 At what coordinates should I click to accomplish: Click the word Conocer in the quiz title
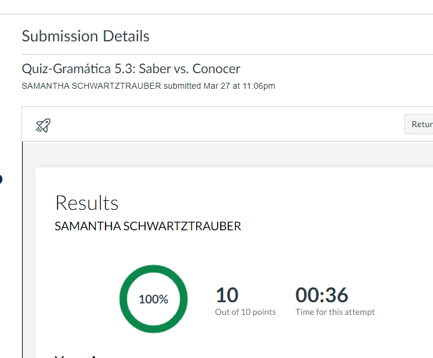[x=217, y=69]
